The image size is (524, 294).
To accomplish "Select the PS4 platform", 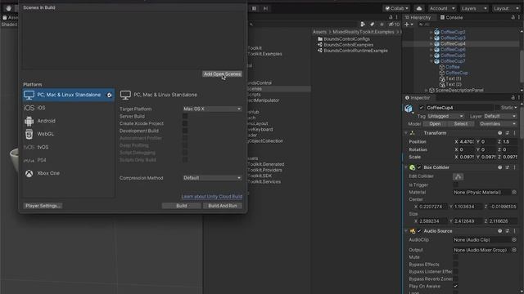I will pyautogui.click(x=69, y=160).
